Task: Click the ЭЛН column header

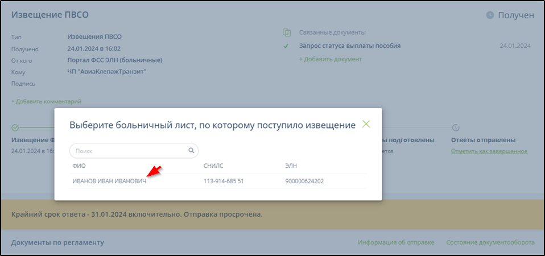Action: tap(291, 166)
